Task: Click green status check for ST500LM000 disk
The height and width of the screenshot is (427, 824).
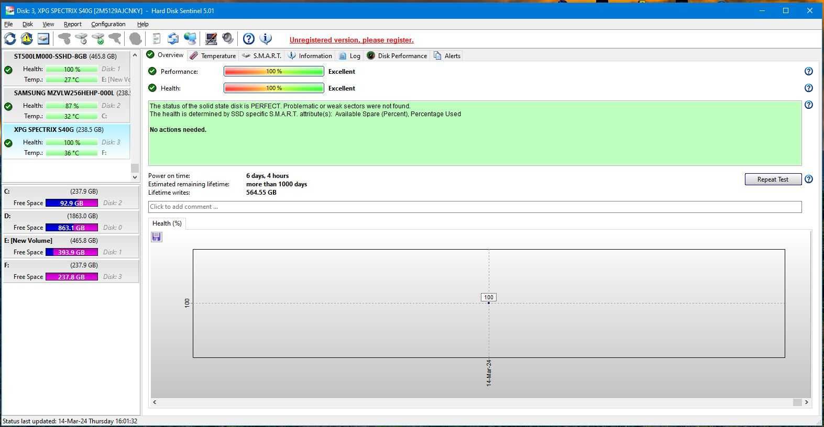Action: point(8,70)
